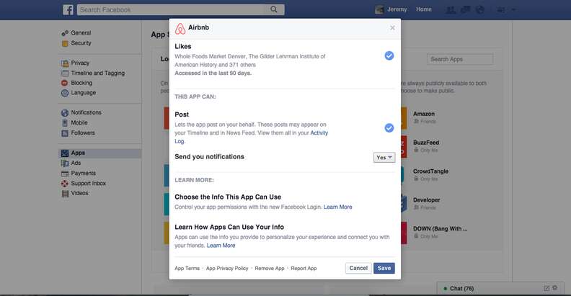Click the Apps icon in sidebar
The width and height of the screenshot is (571, 296).
tap(65, 153)
